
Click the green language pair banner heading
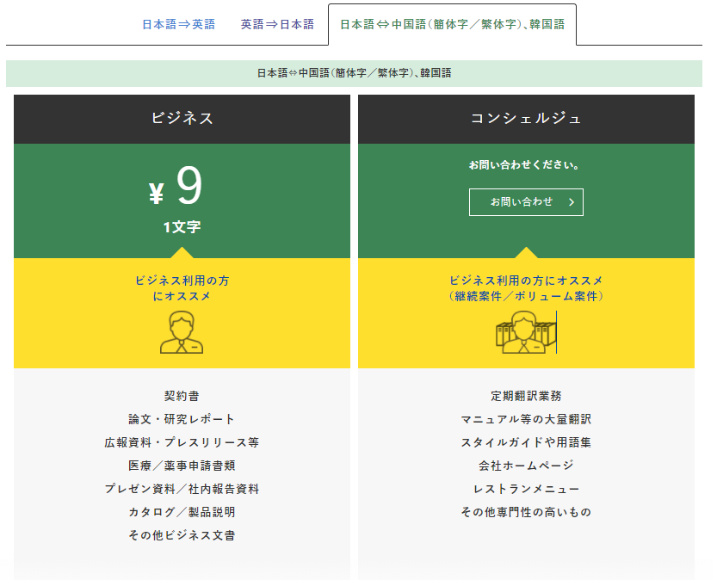click(x=354, y=73)
